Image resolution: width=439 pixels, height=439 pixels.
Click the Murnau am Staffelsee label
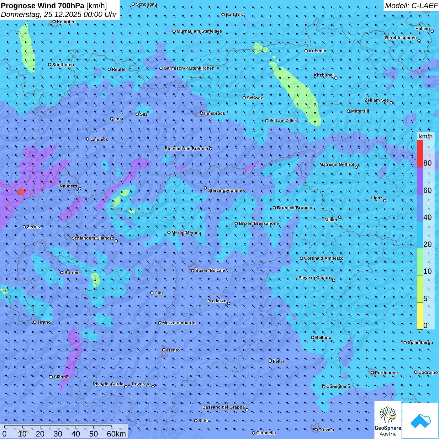[x=199, y=31]
